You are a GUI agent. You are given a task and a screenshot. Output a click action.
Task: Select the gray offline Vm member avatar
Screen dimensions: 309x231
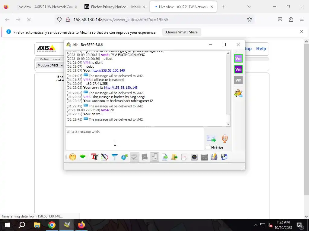coord(238,80)
